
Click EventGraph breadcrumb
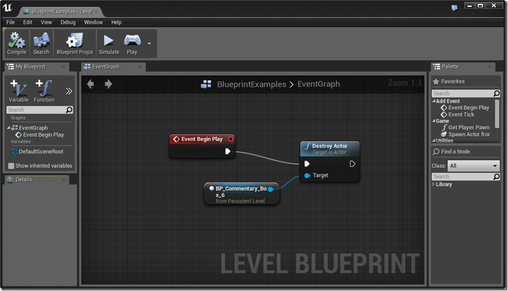(x=318, y=84)
